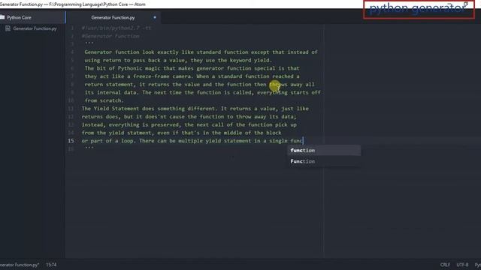
Task: Click 'or part of a loop.' on line 15
Action: click(x=109, y=141)
